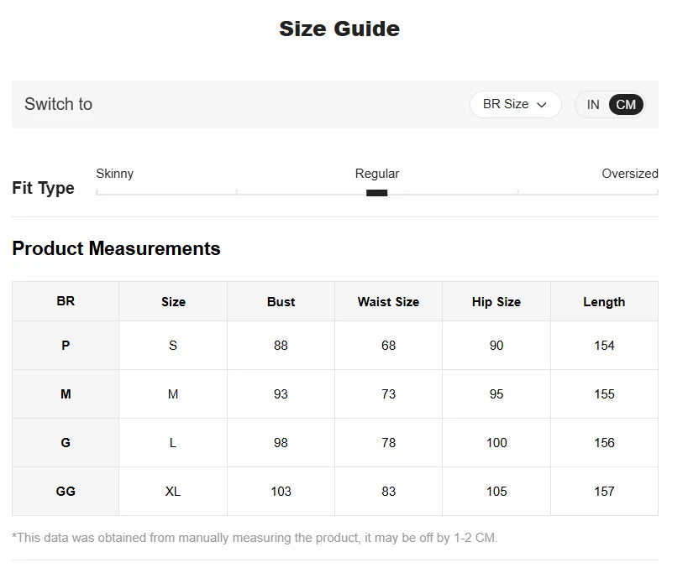Click the Skinny fit label
This screenshot has width=688, height=573.
pyautogui.click(x=114, y=174)
